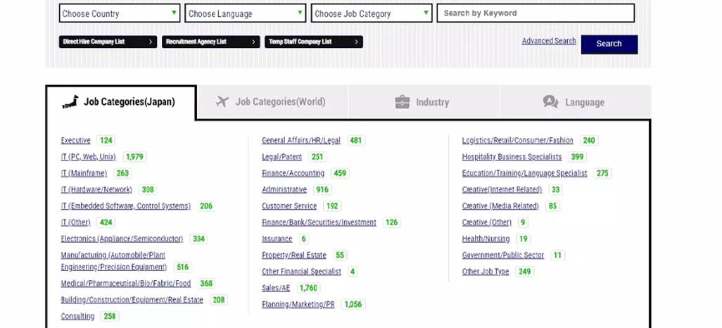Open Recruitment Agency List
Image resolution: width=722 pixels, height=328 pixels.
210,42
